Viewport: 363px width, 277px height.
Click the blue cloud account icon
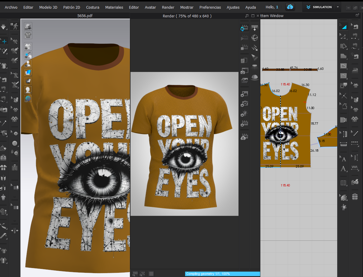(290, 7)
